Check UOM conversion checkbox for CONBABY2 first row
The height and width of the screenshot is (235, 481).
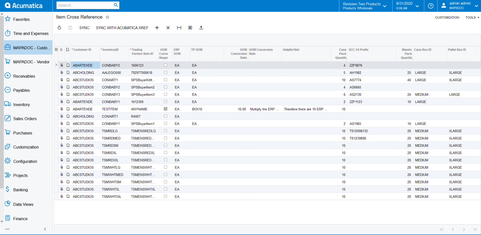point(166,65)
